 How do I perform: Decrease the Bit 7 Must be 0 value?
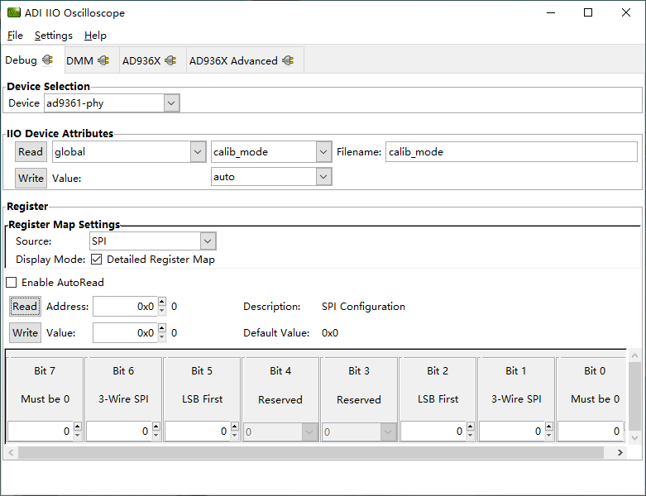coord(78,436)
